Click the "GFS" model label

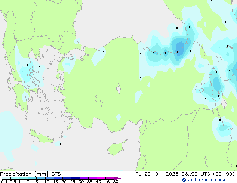point(56,174)
